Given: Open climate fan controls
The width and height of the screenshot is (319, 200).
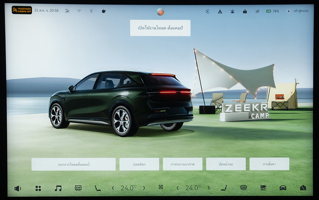Looking at the screenshot, I should [161, 188].
